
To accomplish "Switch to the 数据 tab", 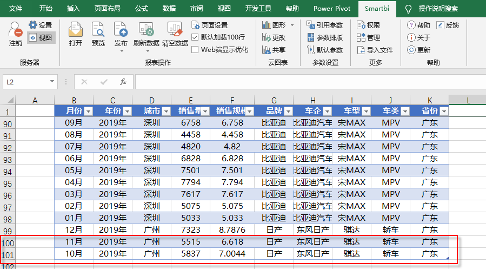I will coord(169,8).
